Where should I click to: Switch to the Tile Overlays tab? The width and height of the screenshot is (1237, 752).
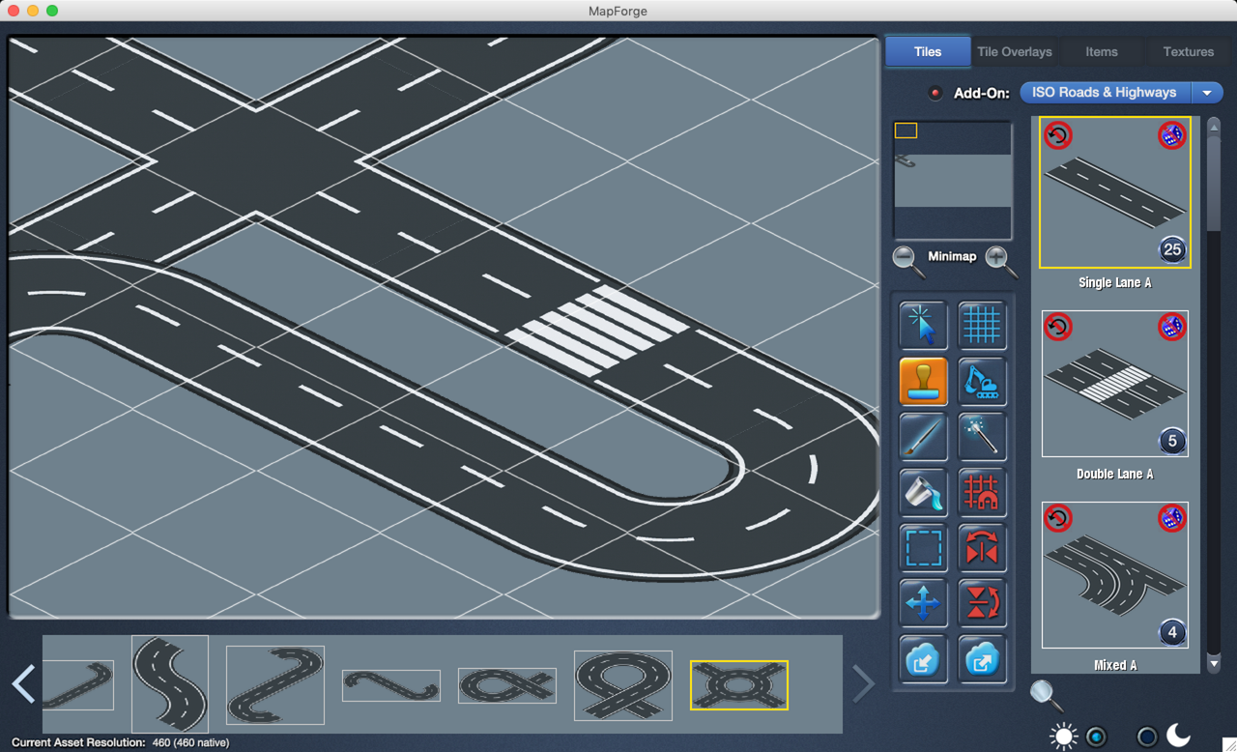click(1014, 52)
